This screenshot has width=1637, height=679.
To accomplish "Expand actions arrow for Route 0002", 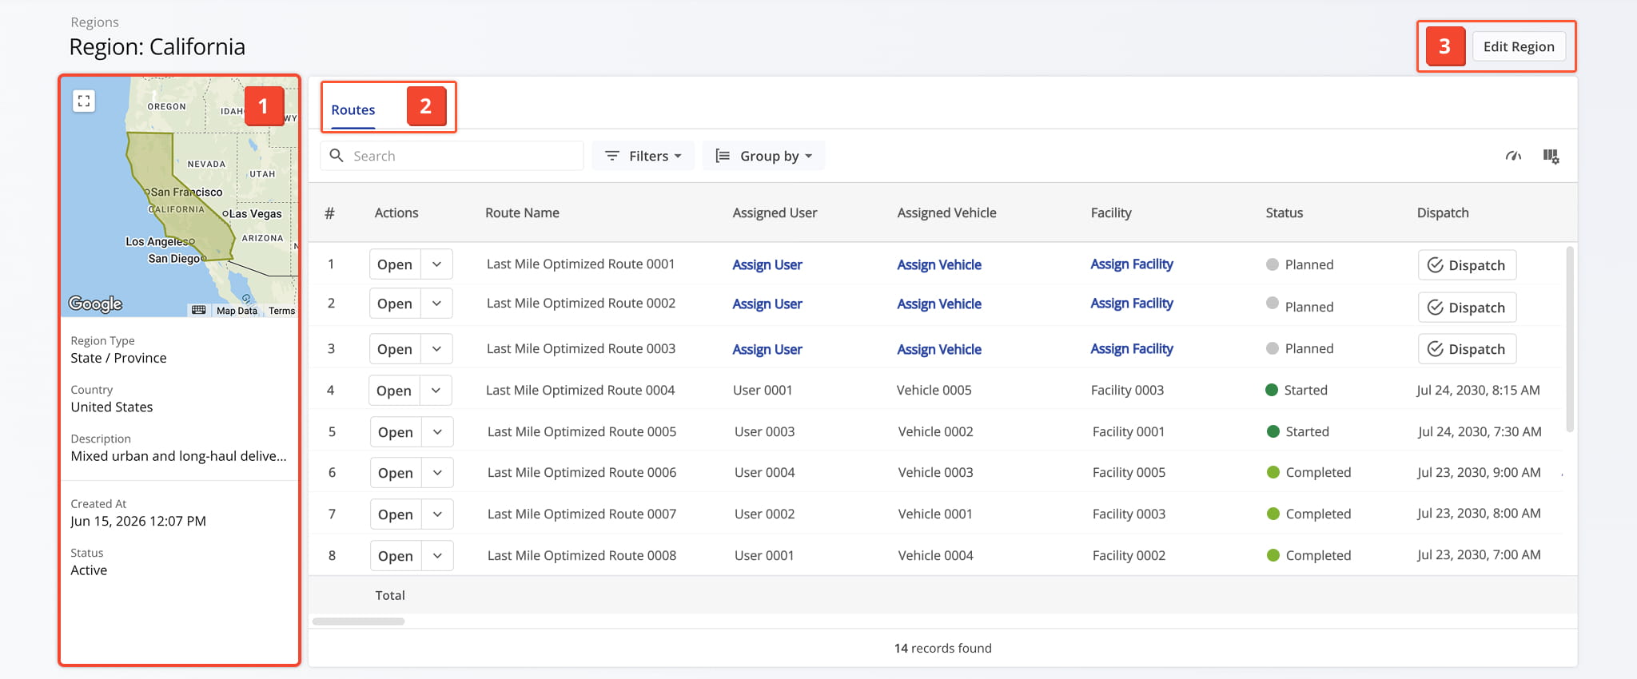I will click(x=436, y=304).
